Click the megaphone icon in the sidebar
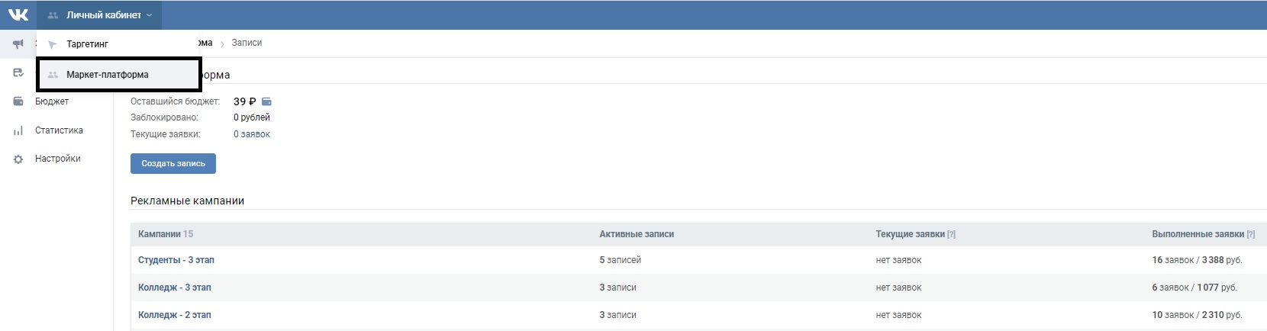This screenshot has height=331, width=1267. [x=18, y=44]
